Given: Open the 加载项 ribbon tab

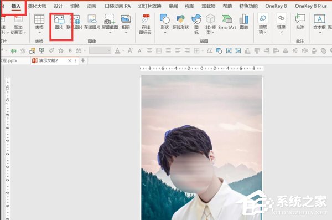Looking at the screenshot, I should tap(209, 6).
